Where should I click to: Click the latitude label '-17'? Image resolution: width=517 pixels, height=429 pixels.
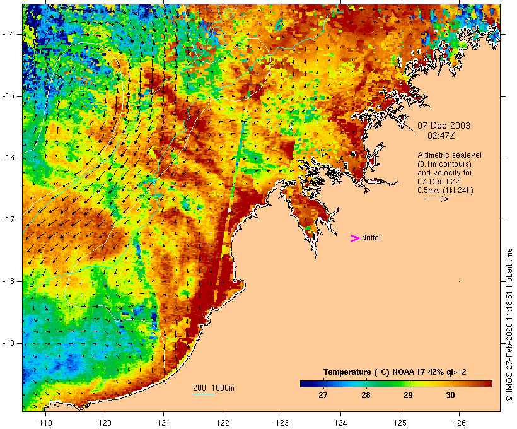click(x=8, y=220)
